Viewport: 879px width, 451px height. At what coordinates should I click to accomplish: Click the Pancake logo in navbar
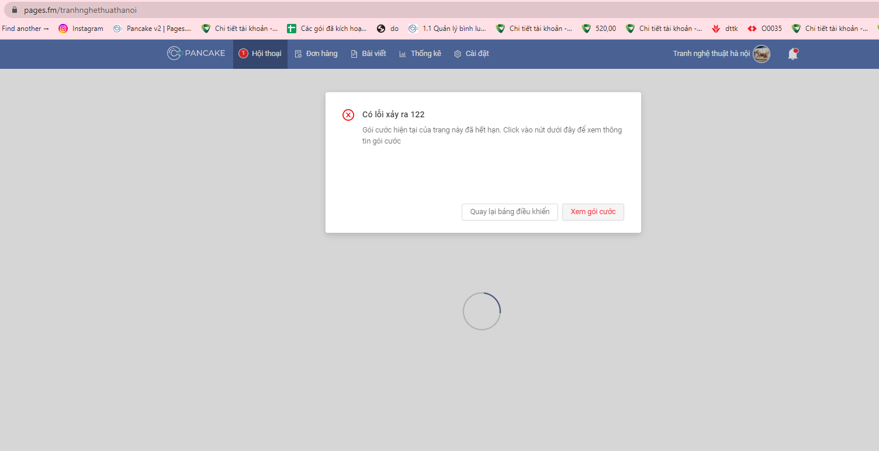(x=196, y=54)
